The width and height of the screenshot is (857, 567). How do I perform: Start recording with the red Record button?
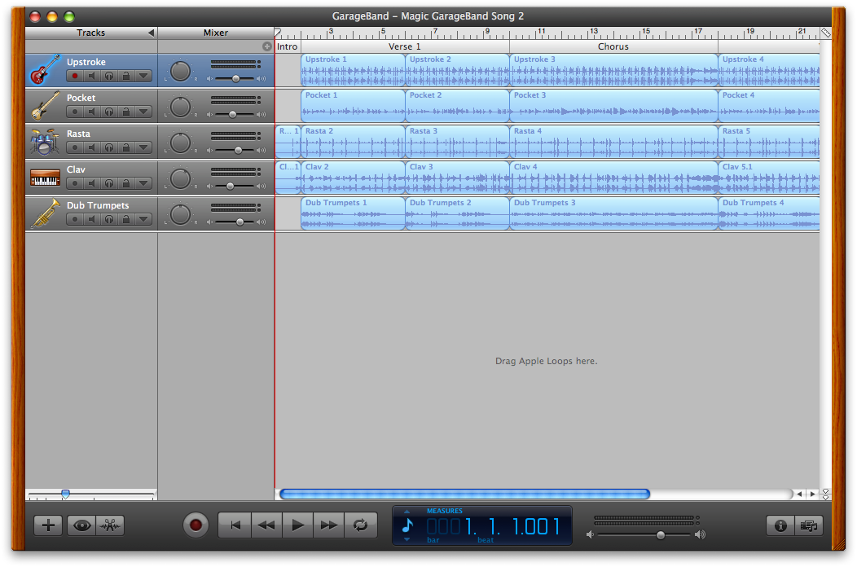pos(196,525)
